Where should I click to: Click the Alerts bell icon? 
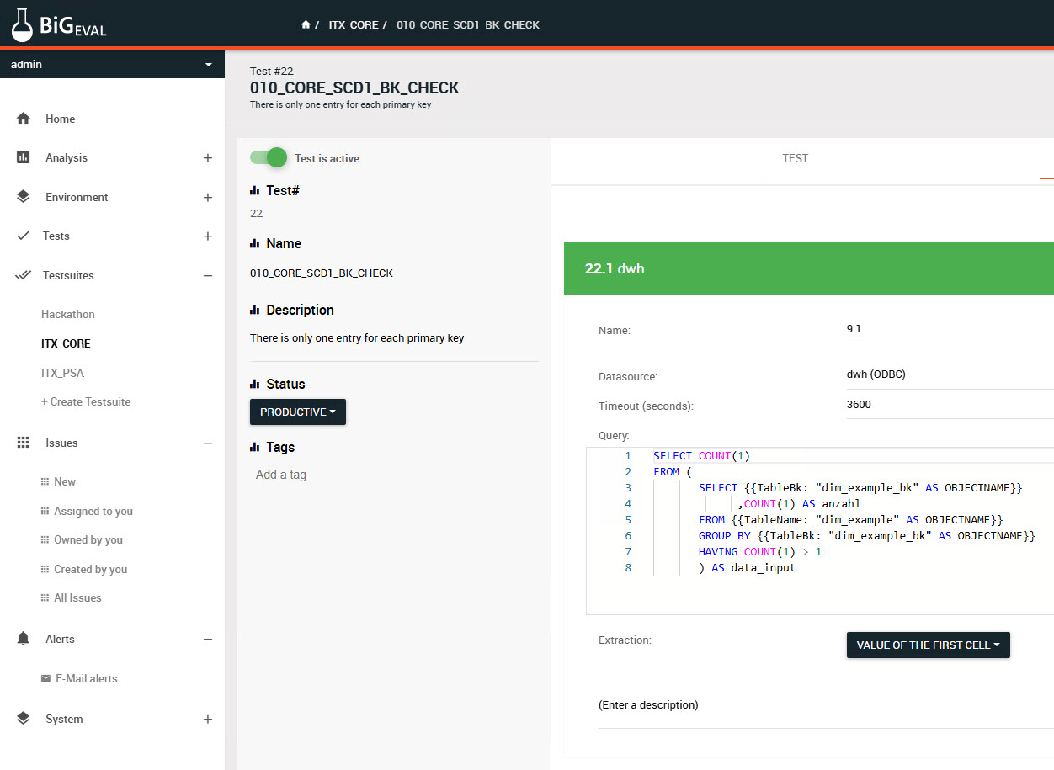24,639
